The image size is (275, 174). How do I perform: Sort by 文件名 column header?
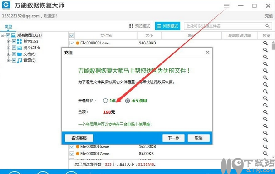106,35
